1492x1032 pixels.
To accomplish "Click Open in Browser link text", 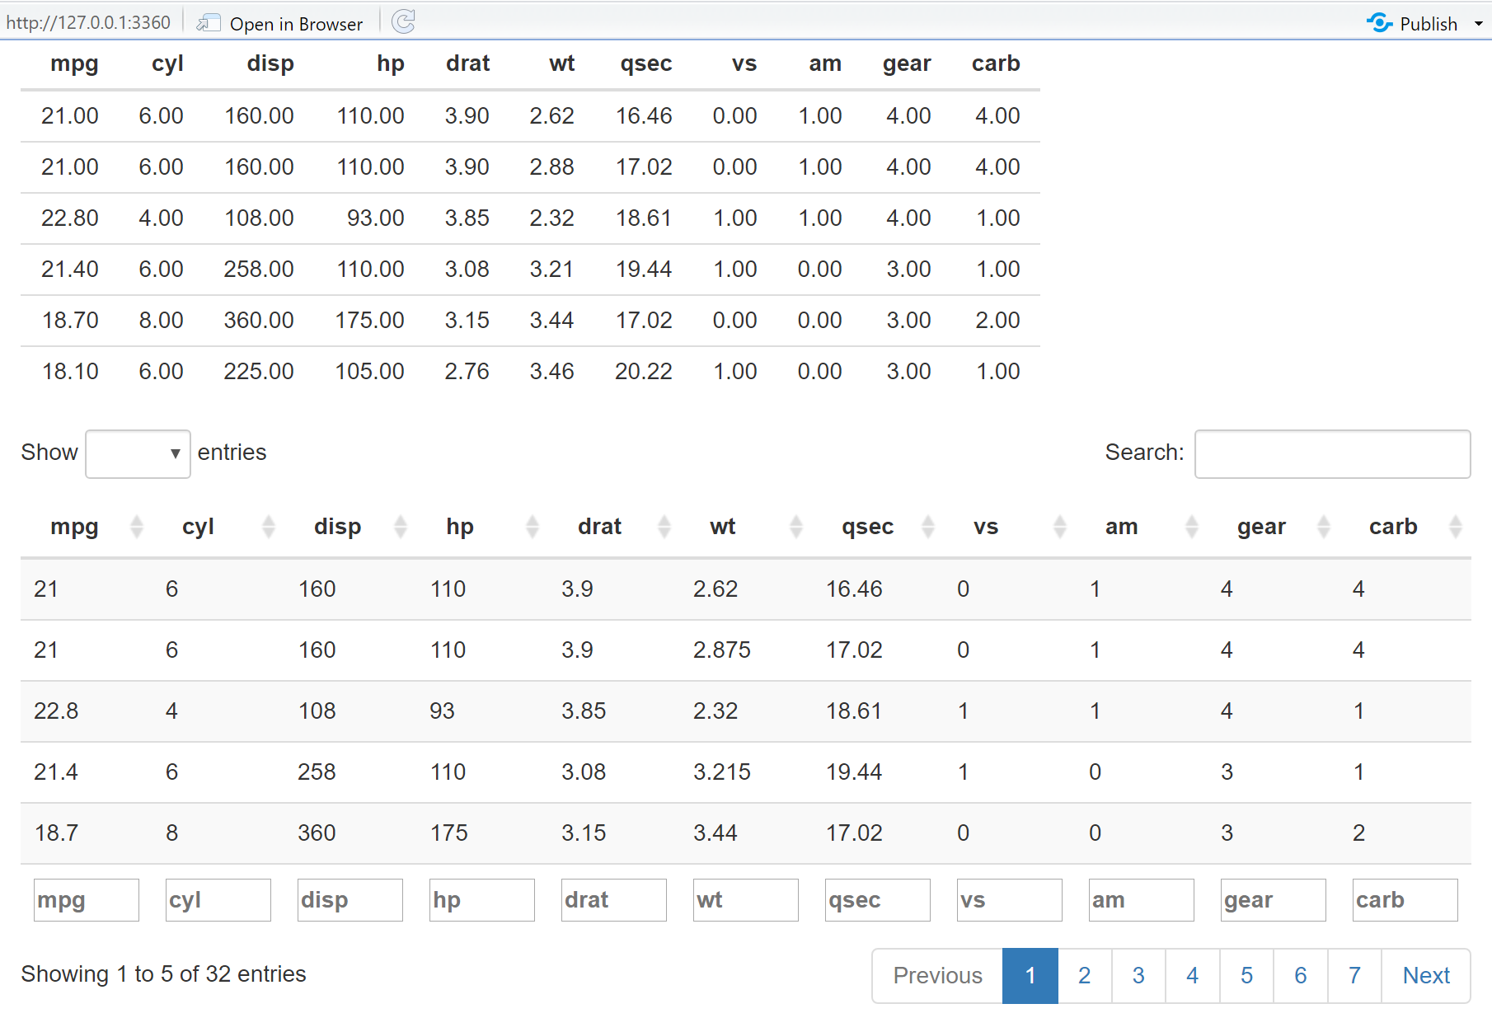I will tap(296, 25).
